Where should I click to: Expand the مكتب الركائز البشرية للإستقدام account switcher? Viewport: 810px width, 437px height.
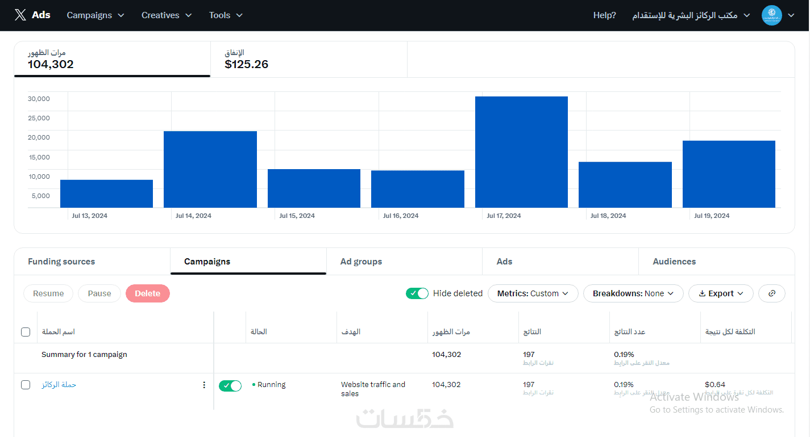(x=691, y=15)
